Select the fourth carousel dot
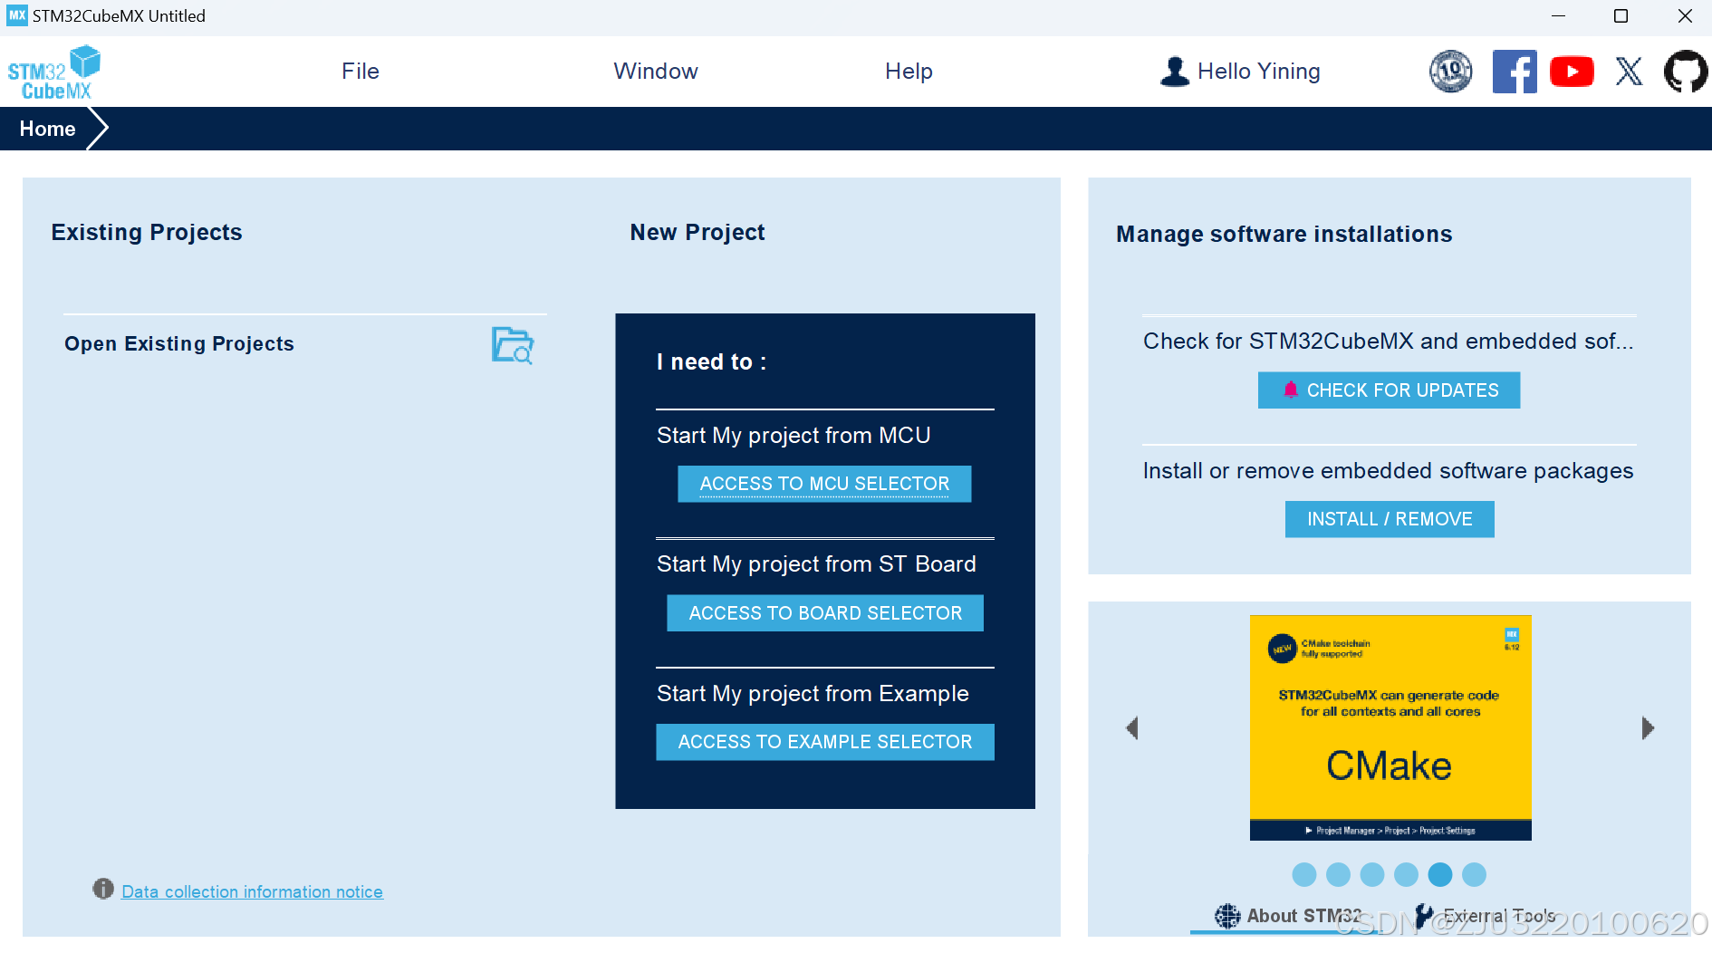The width and height of the screenshot is (1712, 953). click(1406, 874)
